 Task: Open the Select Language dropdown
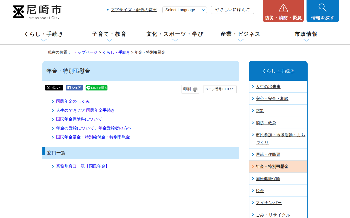point(185,10)
